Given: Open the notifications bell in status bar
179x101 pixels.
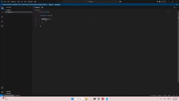Looking at the screenshot, I should [177, 95].
